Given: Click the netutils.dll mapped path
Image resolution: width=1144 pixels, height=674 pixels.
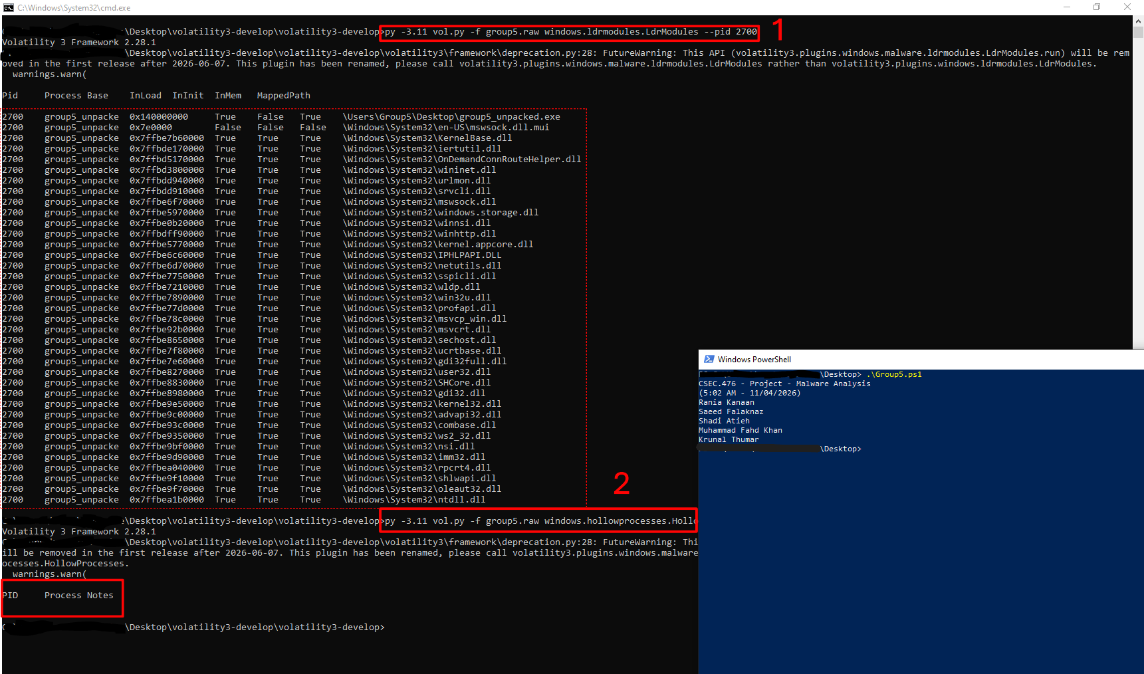Looking at the screenshot, I should coord(422,266).
